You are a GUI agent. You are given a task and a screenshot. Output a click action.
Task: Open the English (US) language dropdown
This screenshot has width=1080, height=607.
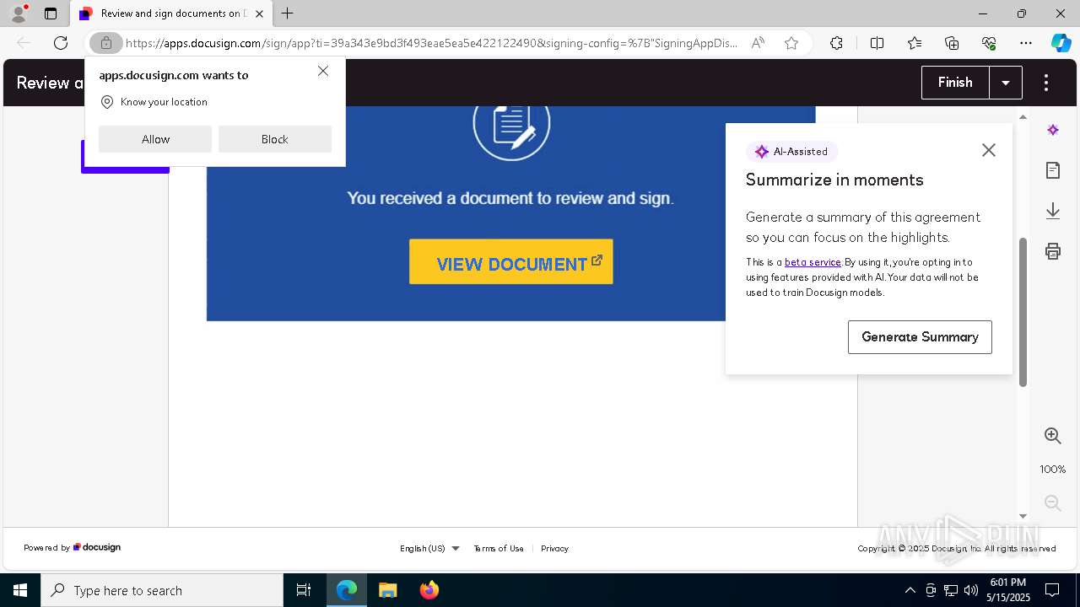tap(429, 548)
